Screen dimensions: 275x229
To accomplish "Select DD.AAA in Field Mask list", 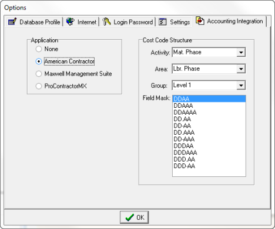I will tap(209, 132).
